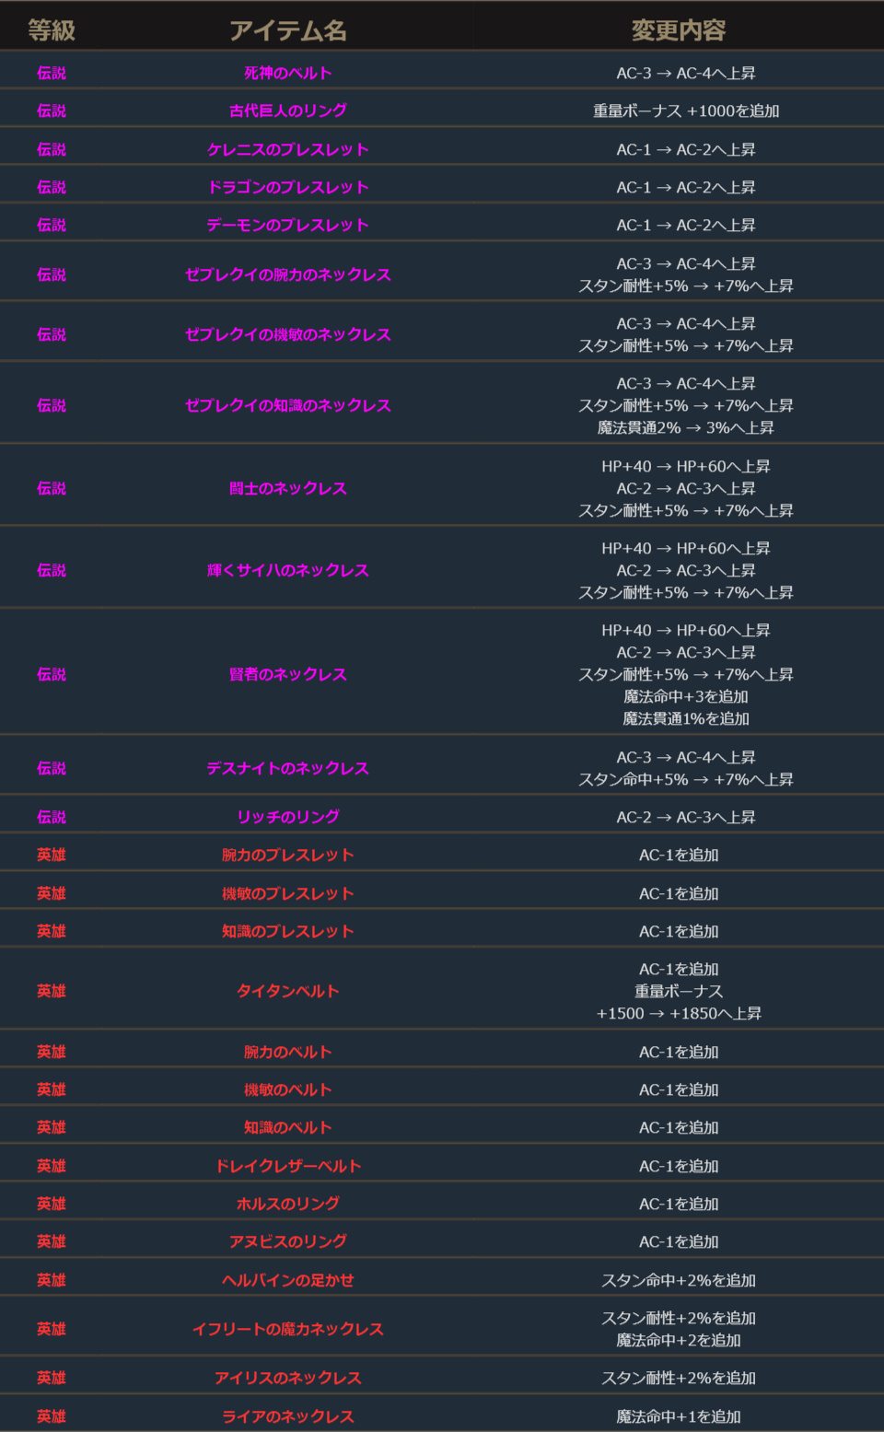Open the 賢者のネックレス item link
Screen dimensions: 884x1432
tap(287, 674)
